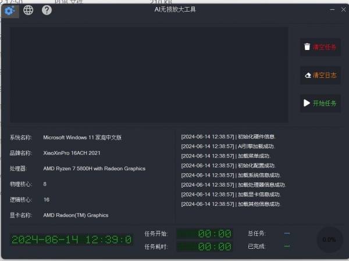Click the logical cores value 16
The height and width of the screenshot is (261, 349).
pyautogui.click(x=47, y=199)
